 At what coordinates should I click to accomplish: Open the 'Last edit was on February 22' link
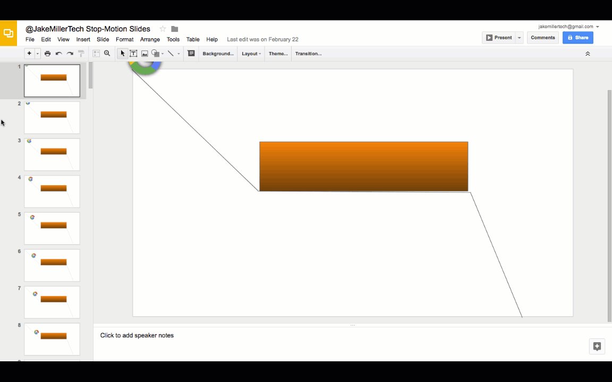262,39
